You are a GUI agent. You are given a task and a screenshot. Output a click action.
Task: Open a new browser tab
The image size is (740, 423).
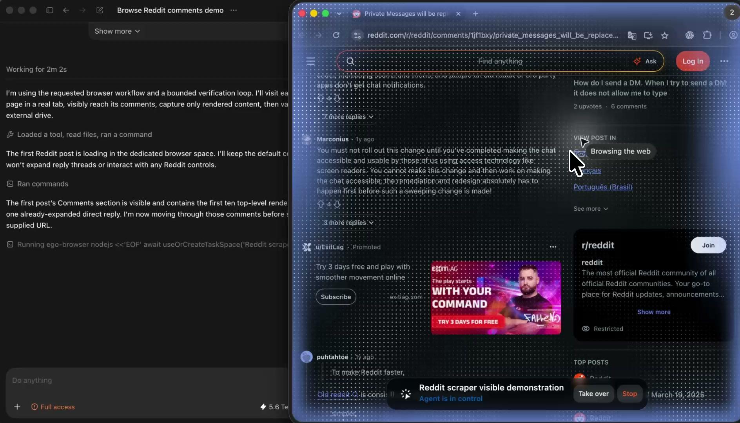(x=475, y=14)
